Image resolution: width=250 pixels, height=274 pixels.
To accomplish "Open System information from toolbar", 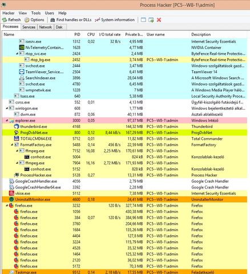I will point(115,20).
